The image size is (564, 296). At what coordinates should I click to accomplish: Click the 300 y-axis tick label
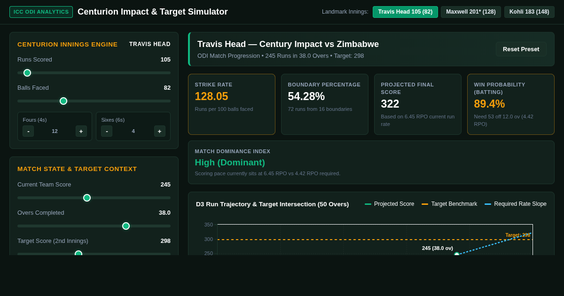click(208, 239)
